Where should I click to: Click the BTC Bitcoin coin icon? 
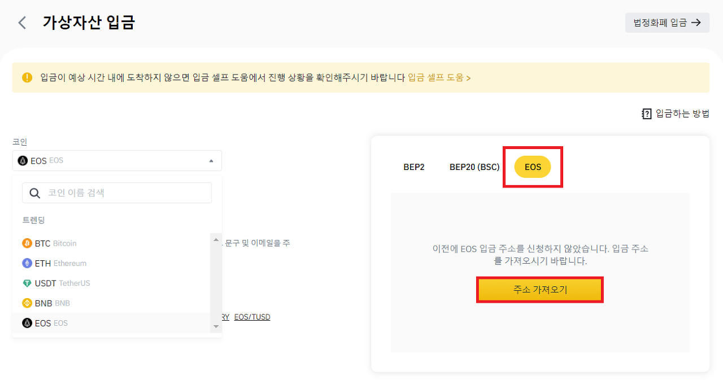[28, 243]
